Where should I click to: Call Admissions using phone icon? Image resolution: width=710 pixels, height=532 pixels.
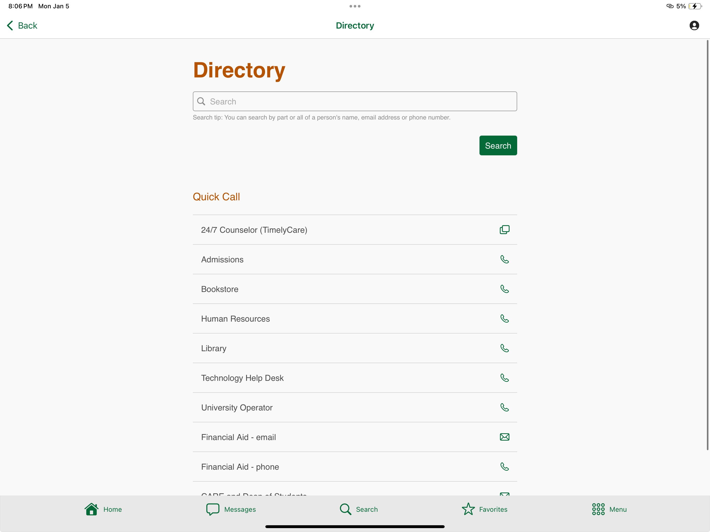[504, 259]
